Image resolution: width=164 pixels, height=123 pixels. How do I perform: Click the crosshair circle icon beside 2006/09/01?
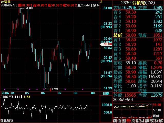[x=161, y=99]
